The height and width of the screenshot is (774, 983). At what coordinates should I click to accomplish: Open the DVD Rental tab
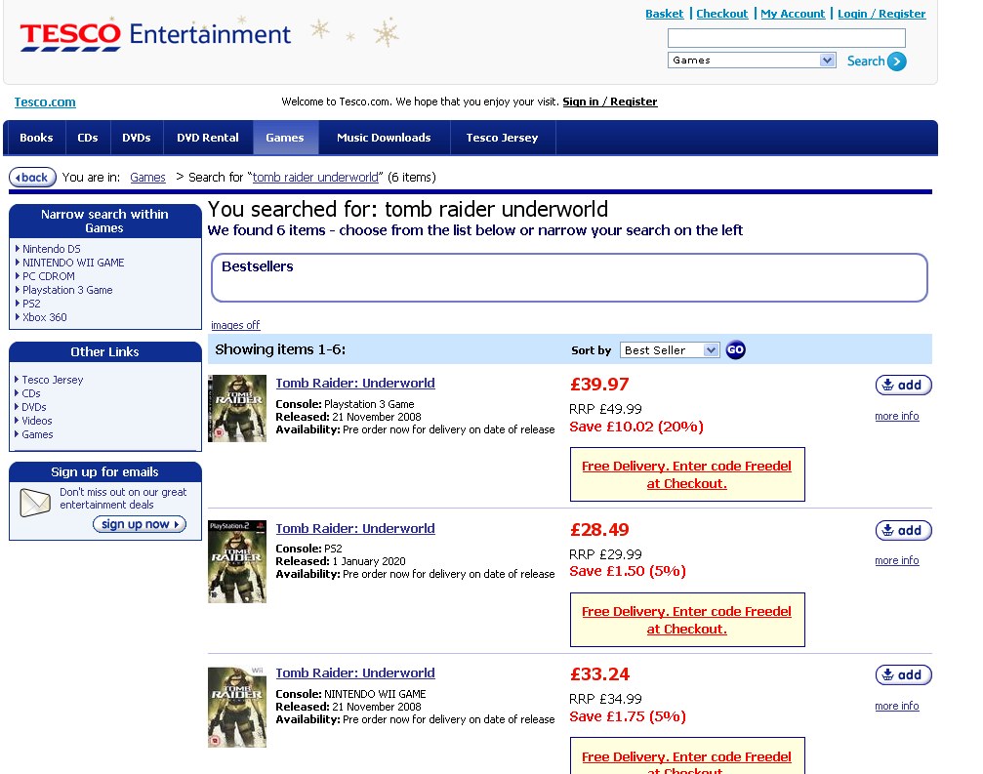208,138
